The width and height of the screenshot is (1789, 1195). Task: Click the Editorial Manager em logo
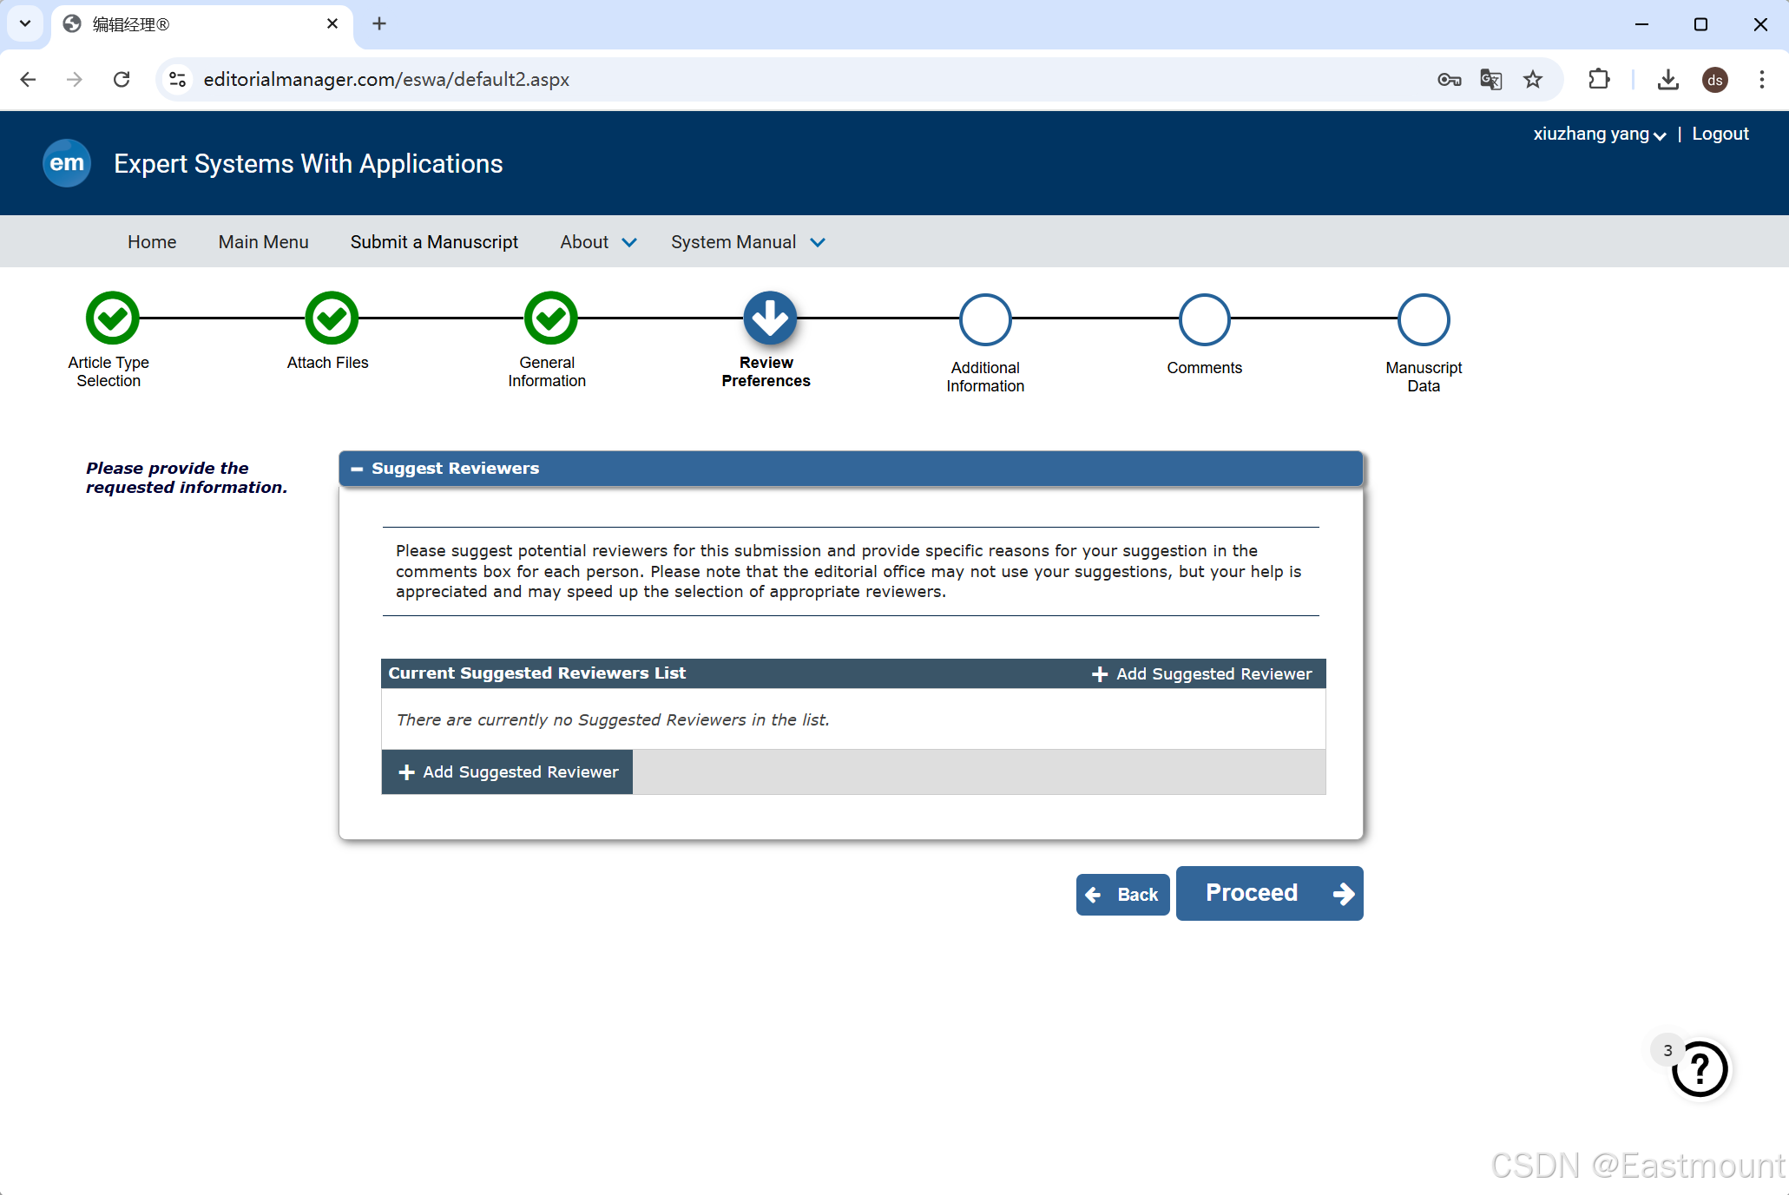pyautogui.click(x=67, y=163)
